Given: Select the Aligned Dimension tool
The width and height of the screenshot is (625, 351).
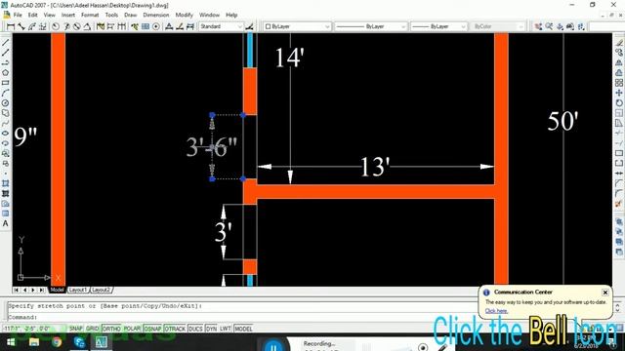Looking at the screenshot, I should [x=21, y=26].
